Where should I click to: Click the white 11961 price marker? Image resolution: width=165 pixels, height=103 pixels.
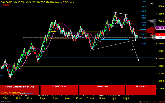pyautogui.click(x=160, y=38)
